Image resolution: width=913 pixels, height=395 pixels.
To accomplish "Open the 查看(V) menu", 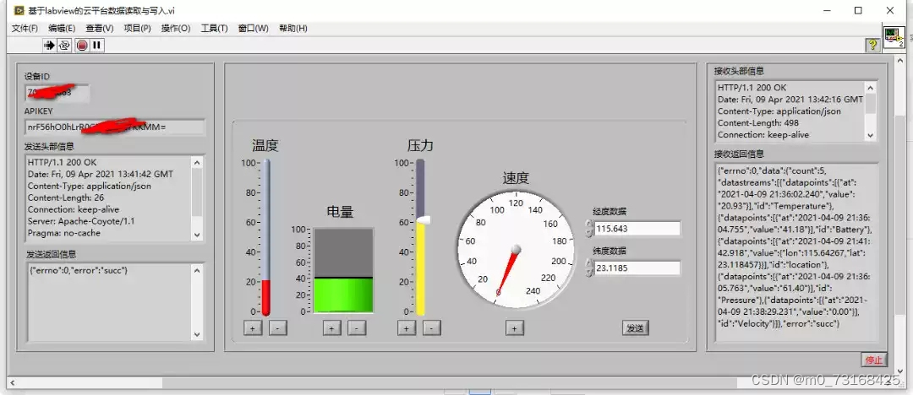I will pos(100,28).
